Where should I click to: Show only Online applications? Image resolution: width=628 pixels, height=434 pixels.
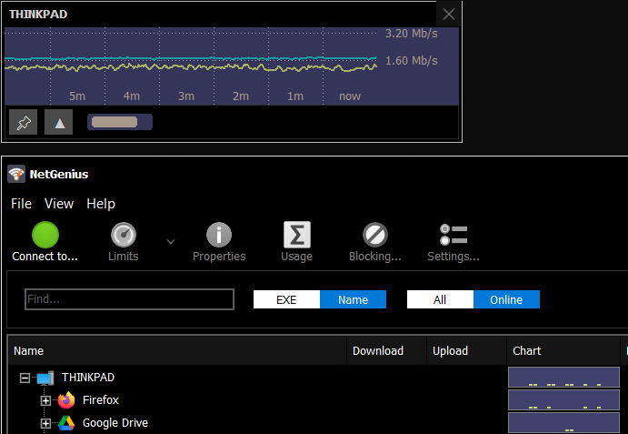tap(506, 299)
